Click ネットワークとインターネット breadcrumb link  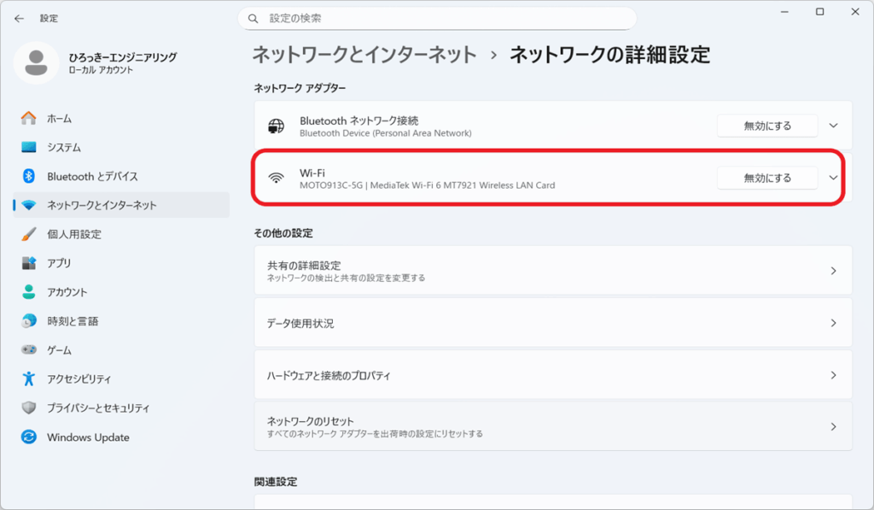[x=364, y=55]
